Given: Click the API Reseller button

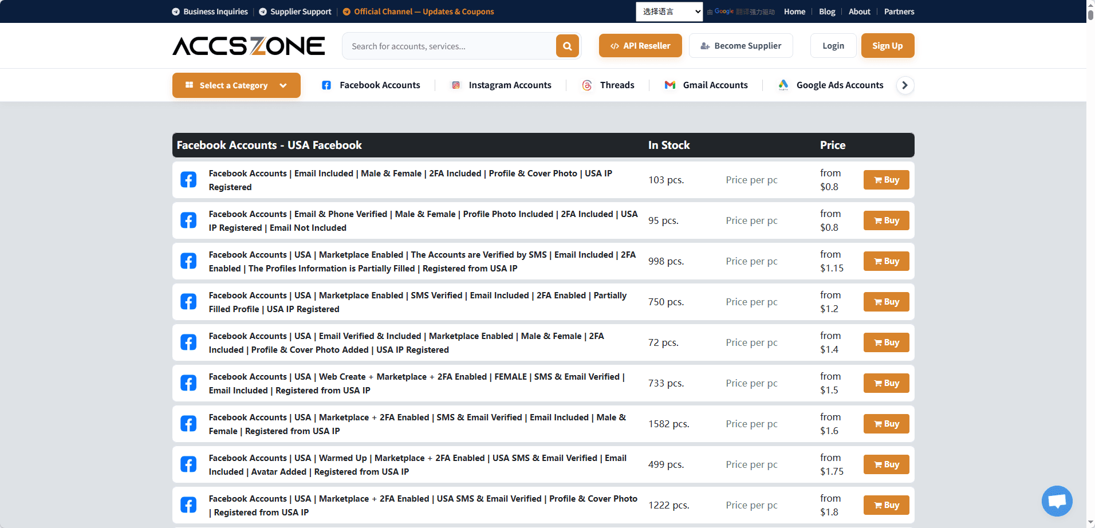Looking at the screenshot, I should tap(640, 46).
